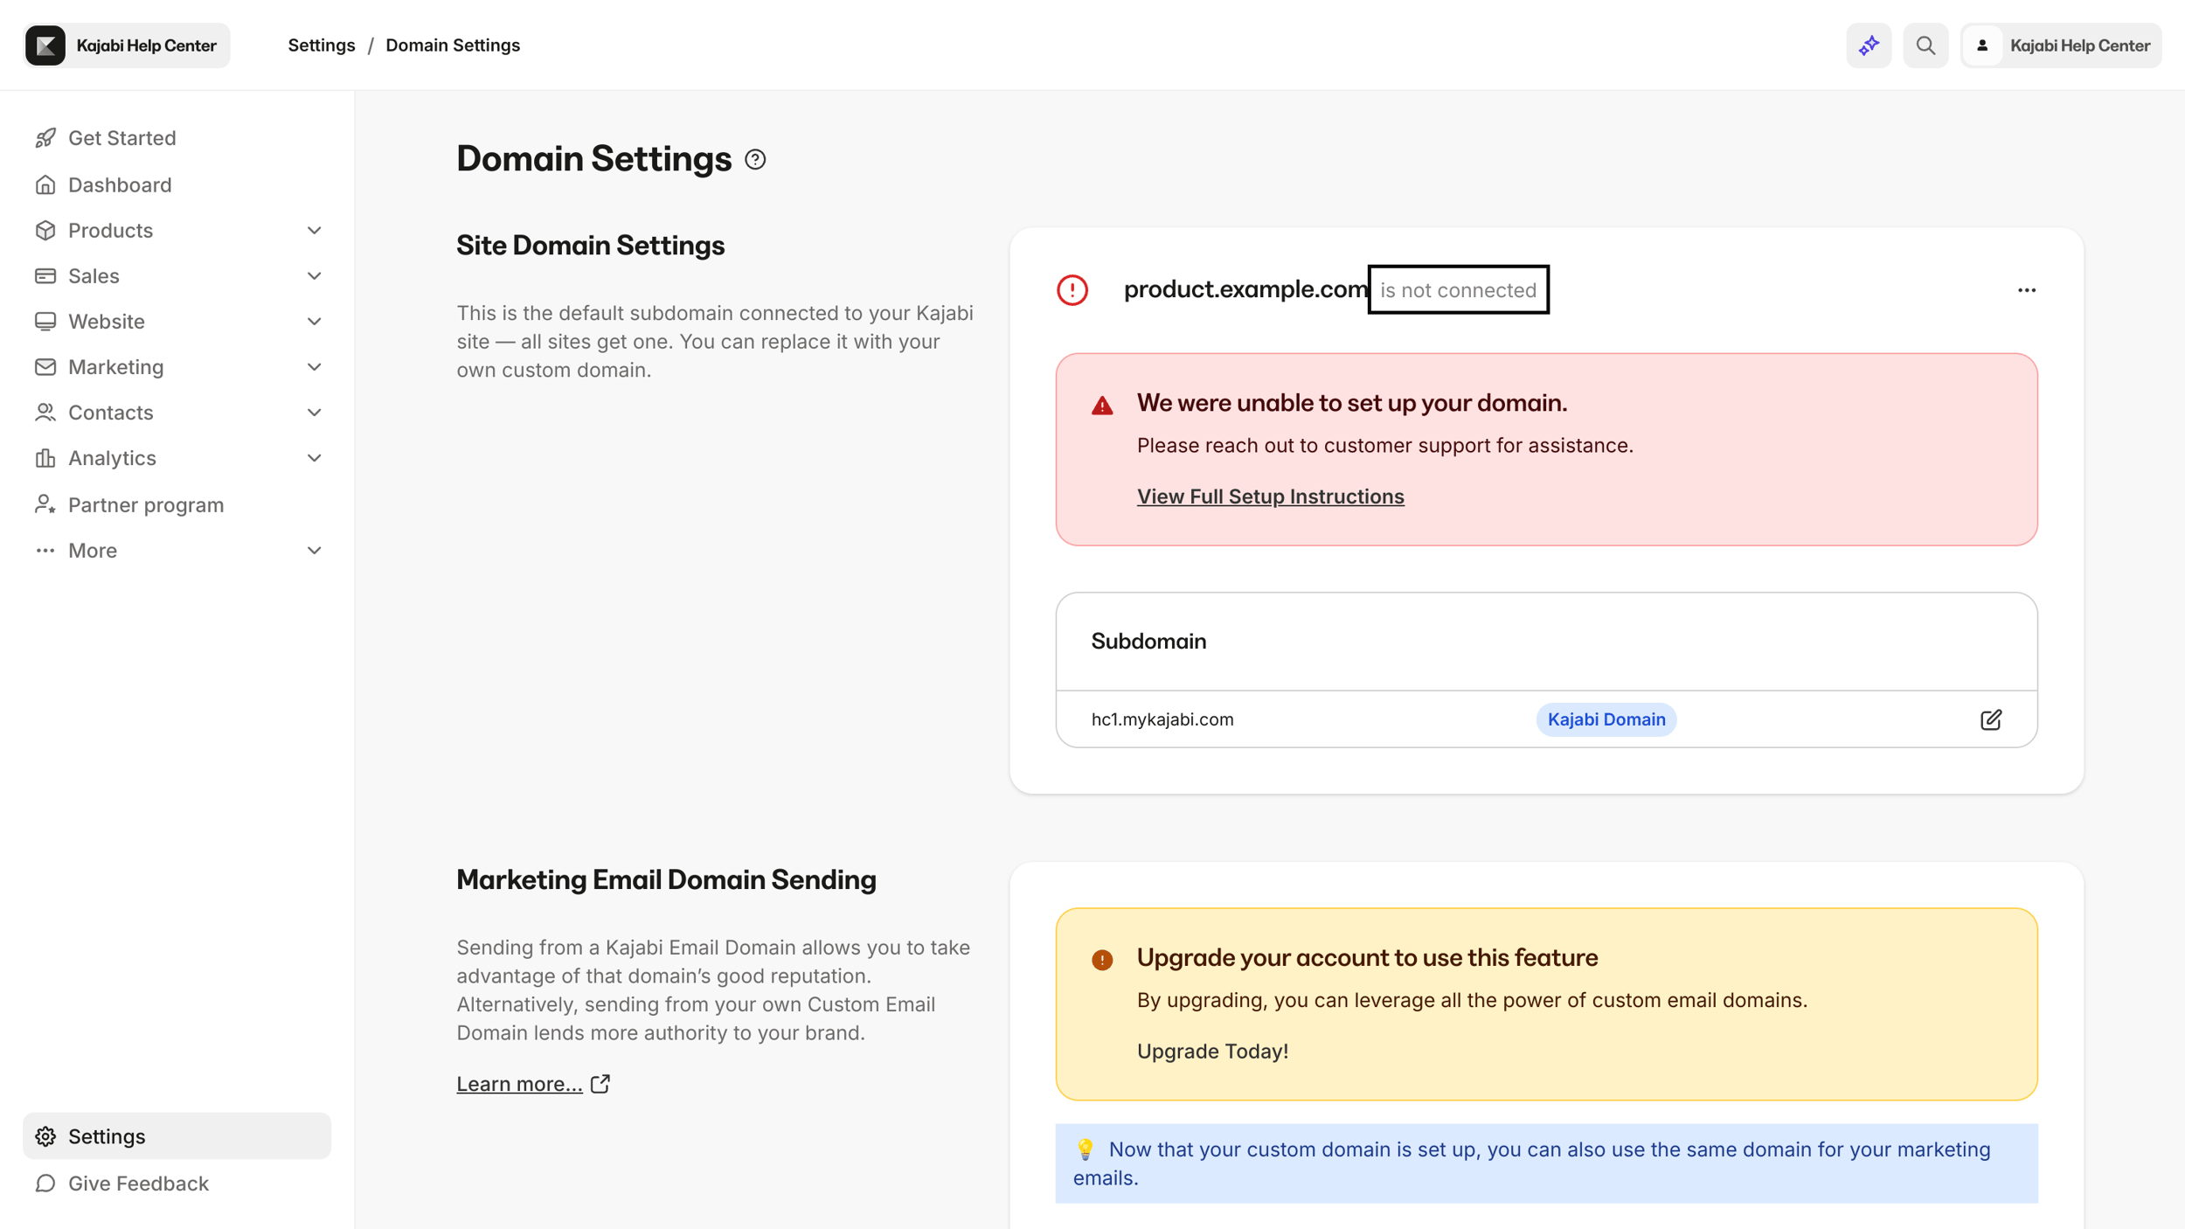Image resolution: width=2185 pixels, height=1229 pixels.
Task: Expand the More menu chevron
Action: click(315, 550)
